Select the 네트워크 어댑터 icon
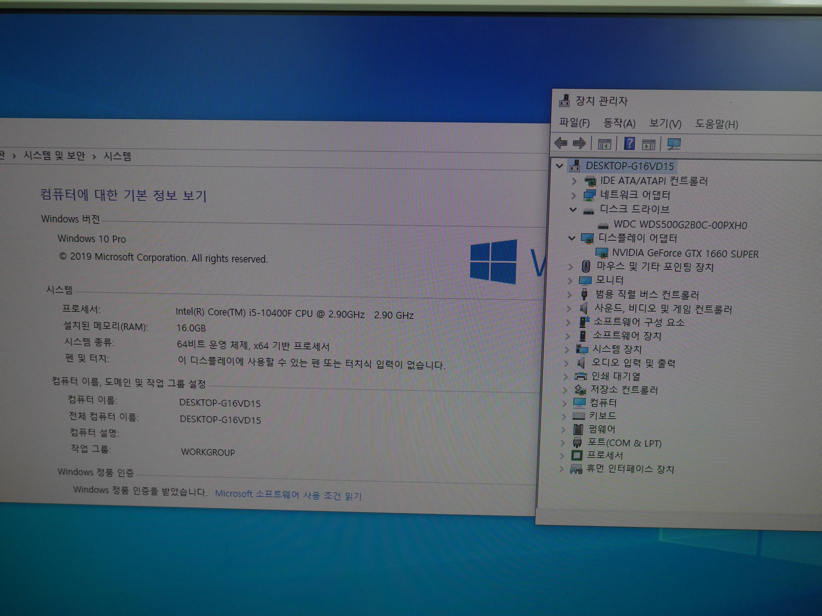 click(x=589, y=195)
